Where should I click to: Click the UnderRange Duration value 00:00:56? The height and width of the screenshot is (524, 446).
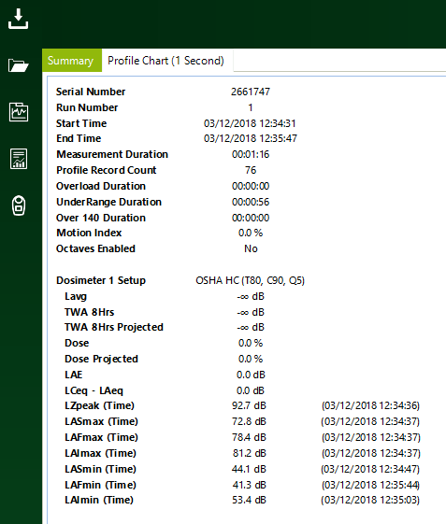[x=251, y=202]
